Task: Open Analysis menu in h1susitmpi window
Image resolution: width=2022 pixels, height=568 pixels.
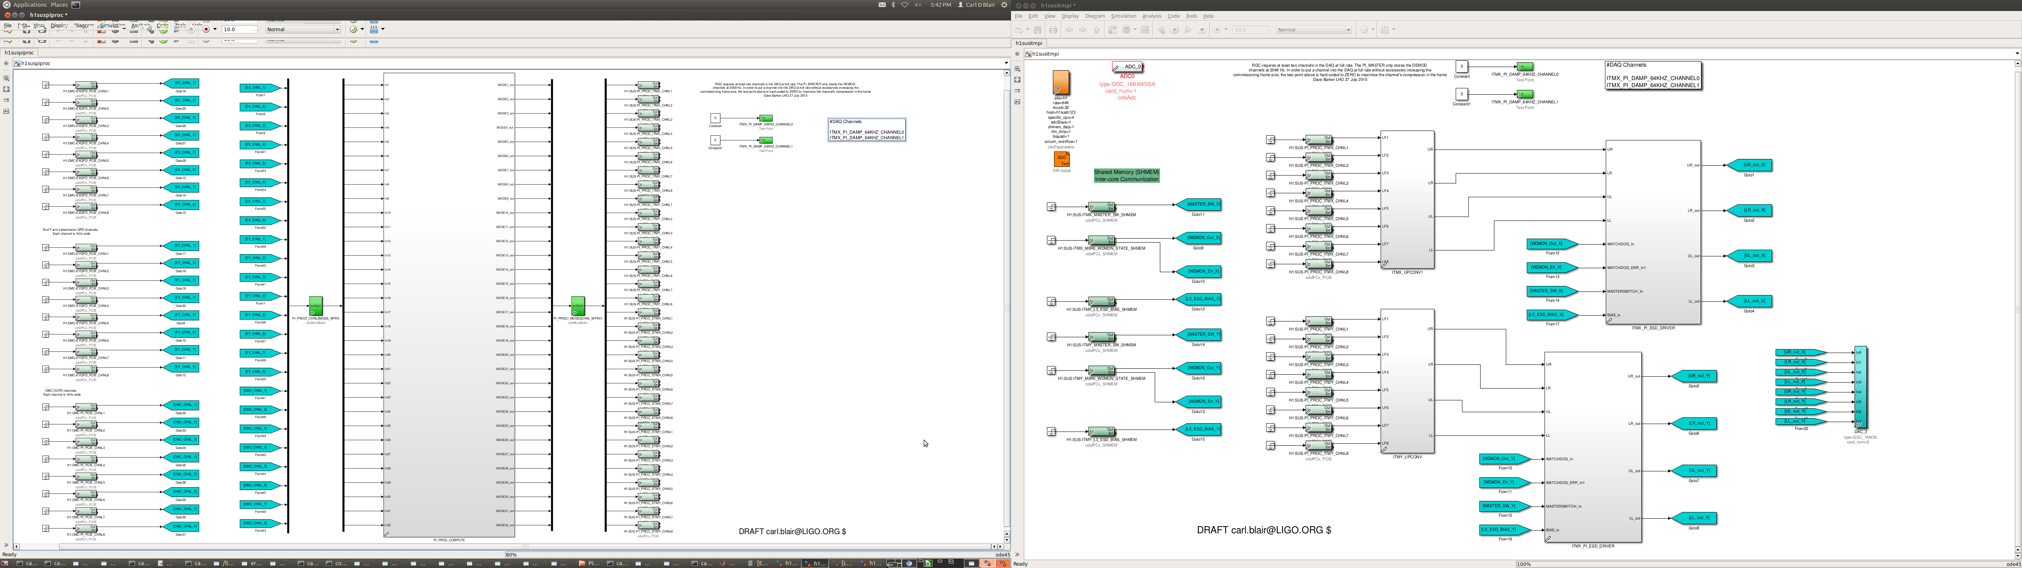Action: coord(1152,16)
